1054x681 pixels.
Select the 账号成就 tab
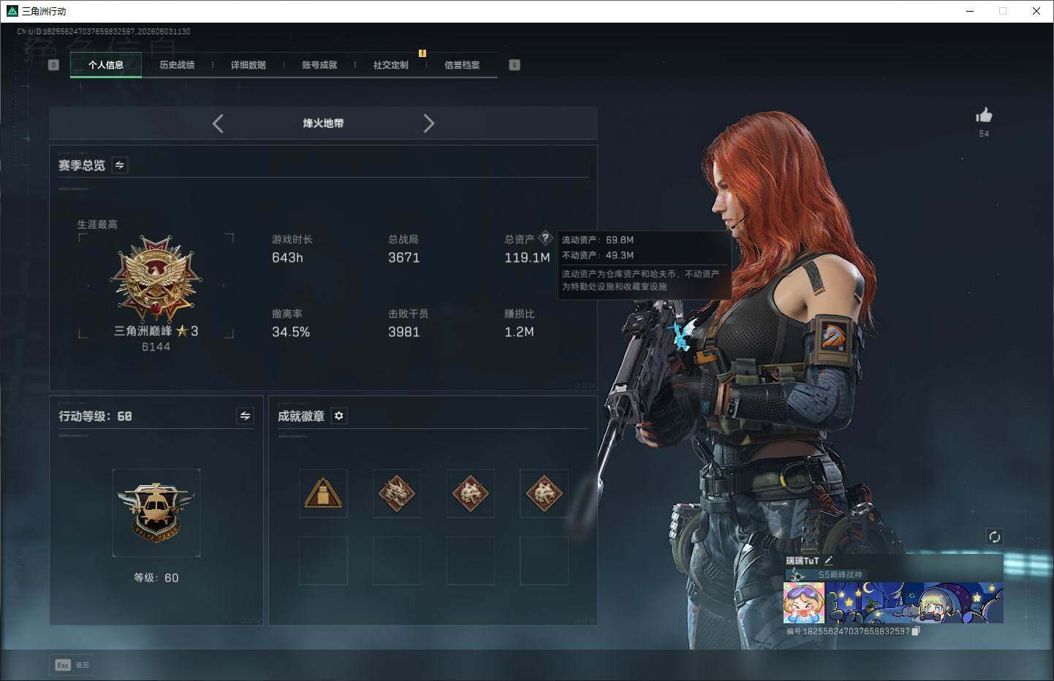(x=319, y=65)
